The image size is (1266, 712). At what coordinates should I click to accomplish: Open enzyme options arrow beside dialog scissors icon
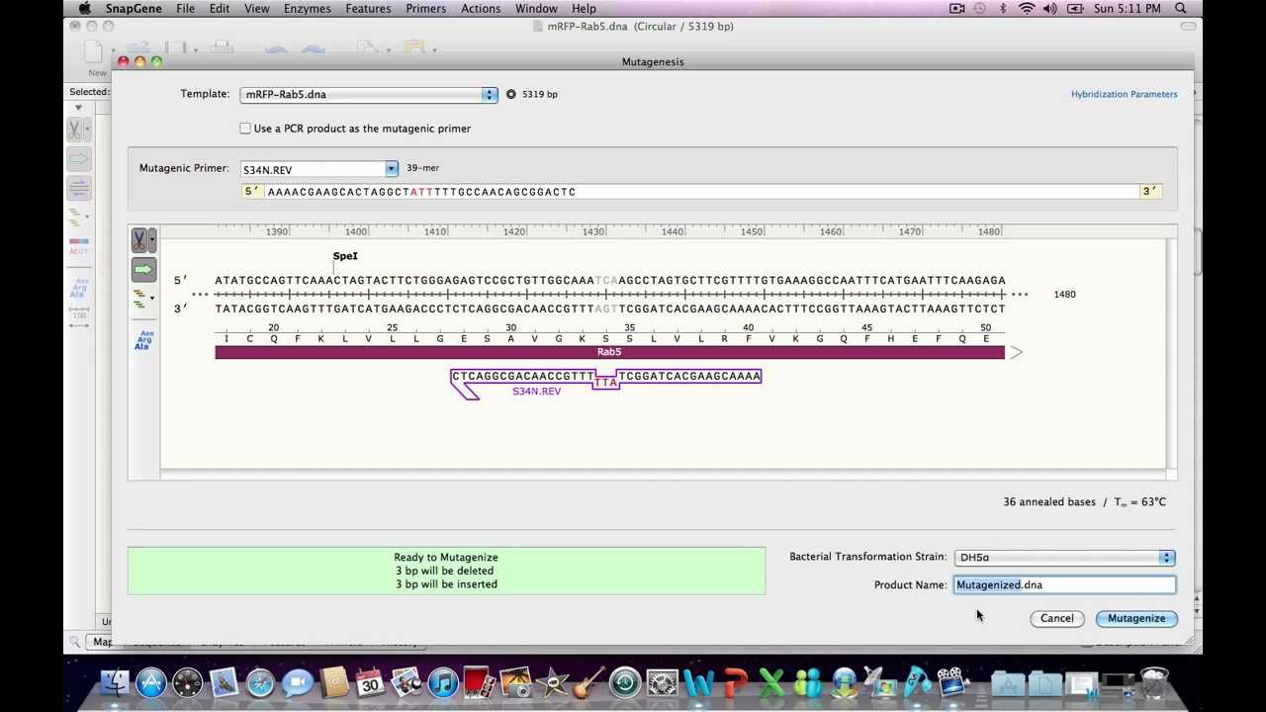151,240
